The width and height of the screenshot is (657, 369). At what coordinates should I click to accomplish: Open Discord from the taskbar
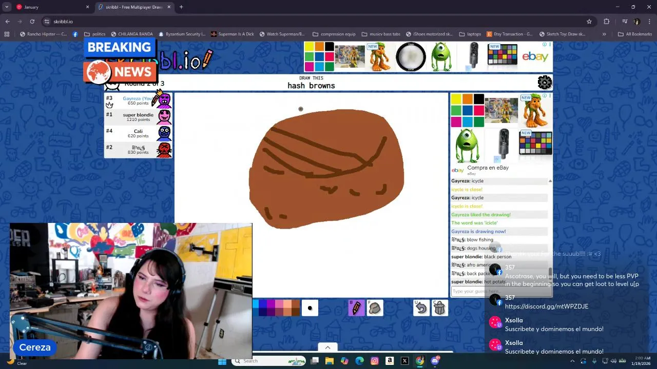(x=435, y=361)
